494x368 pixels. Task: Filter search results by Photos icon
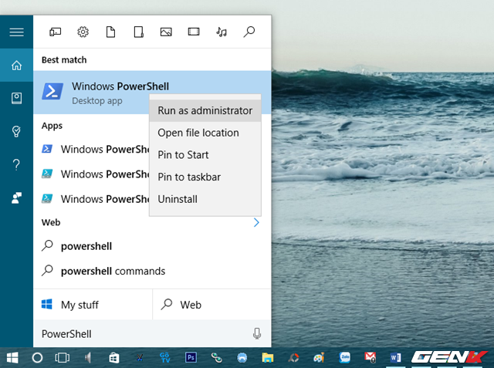point(165,32)
